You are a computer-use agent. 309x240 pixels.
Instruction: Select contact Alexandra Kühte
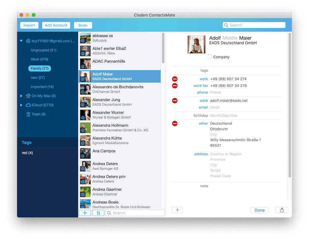coord(120,140)
